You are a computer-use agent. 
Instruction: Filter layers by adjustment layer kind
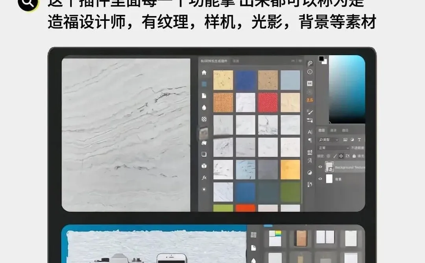[352, 140]
